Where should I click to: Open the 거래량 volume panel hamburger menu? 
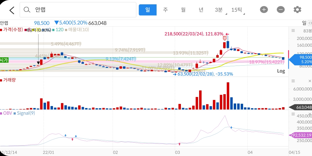[293, 81]
